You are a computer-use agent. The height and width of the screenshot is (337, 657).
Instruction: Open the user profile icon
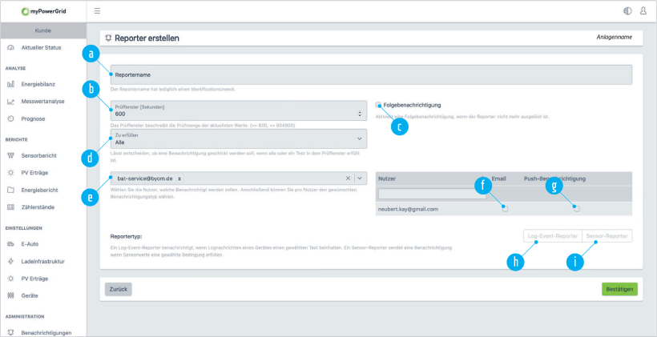click(643, 11)
